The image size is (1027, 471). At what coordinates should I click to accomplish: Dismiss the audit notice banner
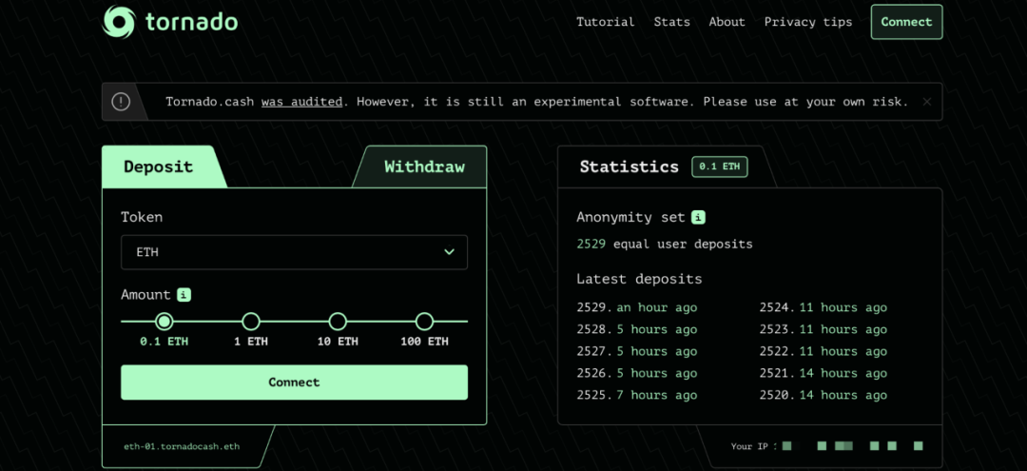927,102
